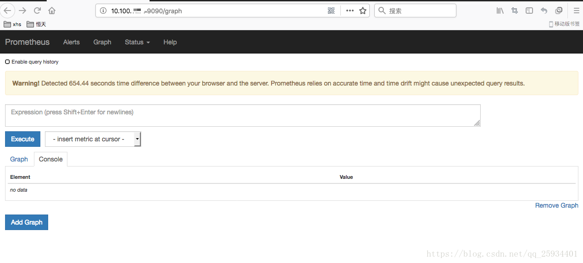Click the Value column header
Screen dimensions: 583x263
pos(346,177)
